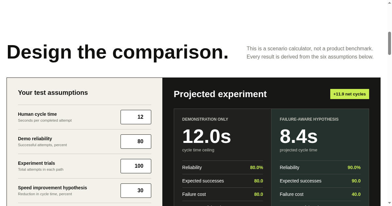Click the 'Human cycle time' label
392x206 pixels.
pos(37,114)
